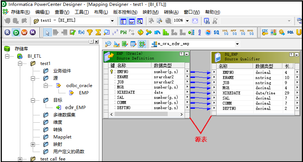The image size is (303, 162).
Task: Toggle the Designer (D) tool button
Action: coord(16,32)
